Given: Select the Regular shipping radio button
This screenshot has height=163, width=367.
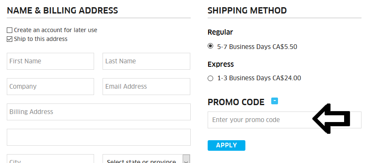Looking at the screenshot, I should (211, 46).
